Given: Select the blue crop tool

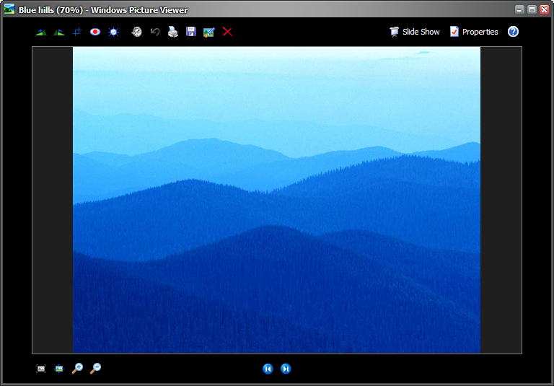Looking at the screenshot, I should tap(77, 32).
